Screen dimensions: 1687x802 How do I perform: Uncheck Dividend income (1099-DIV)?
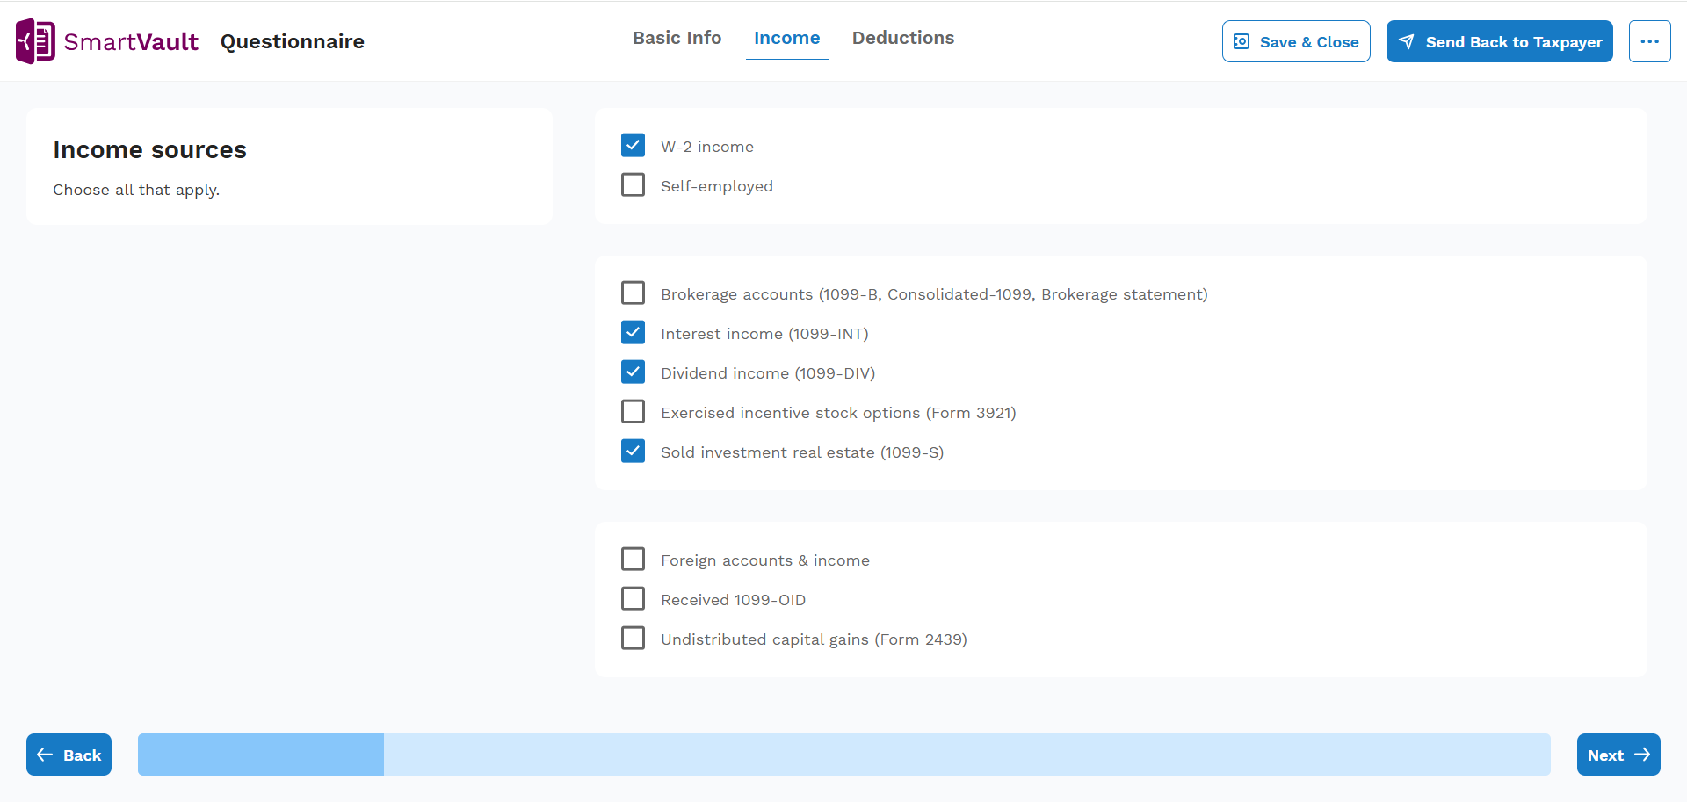633,372
